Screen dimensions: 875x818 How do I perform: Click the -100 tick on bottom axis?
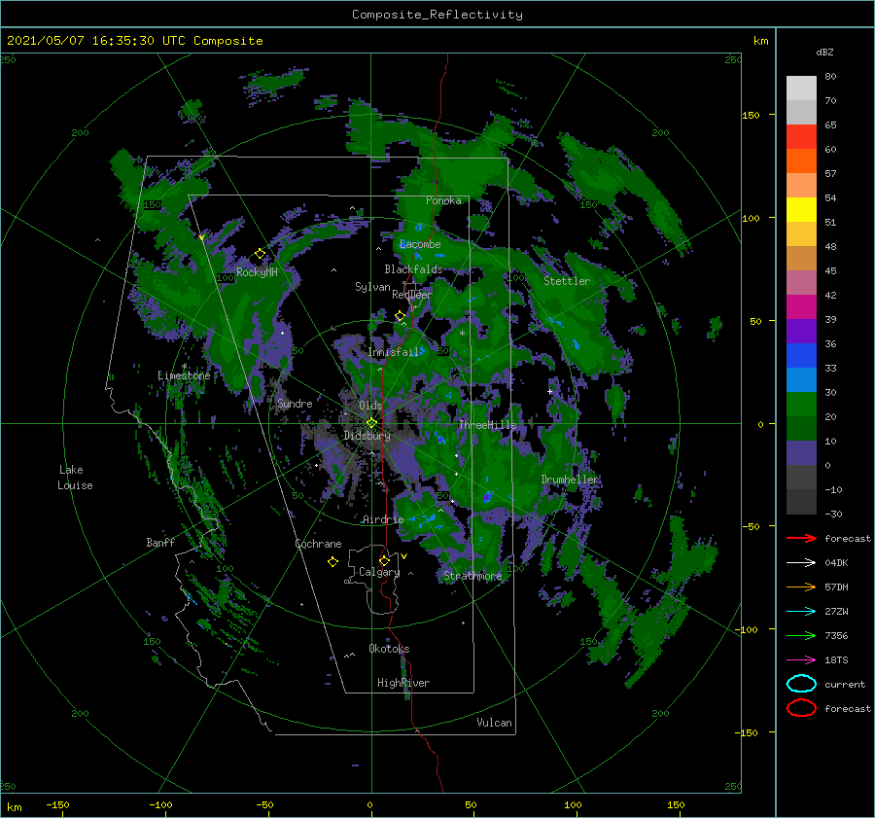(160, 804)
